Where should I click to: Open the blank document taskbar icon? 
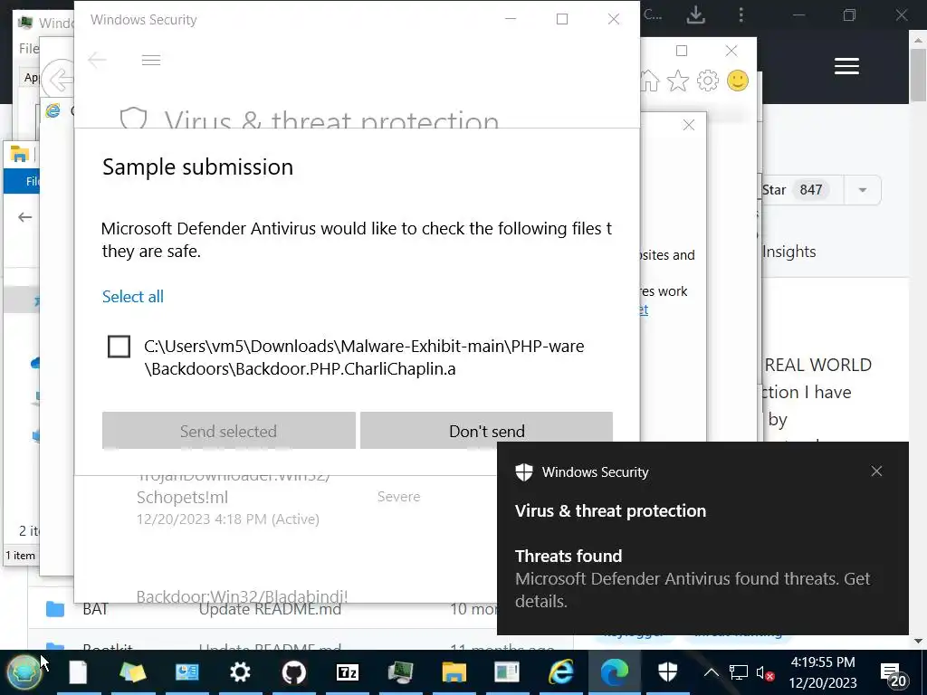click(x=78, y=672)
